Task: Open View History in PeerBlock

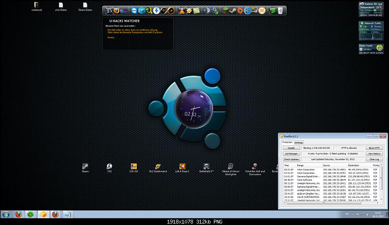Action: (x=374, y=154)
